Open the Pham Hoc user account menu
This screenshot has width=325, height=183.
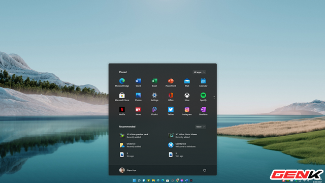point(127,170)
